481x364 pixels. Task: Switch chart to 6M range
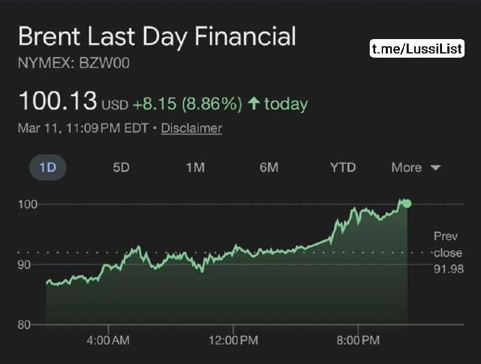(x=269, y=168)
